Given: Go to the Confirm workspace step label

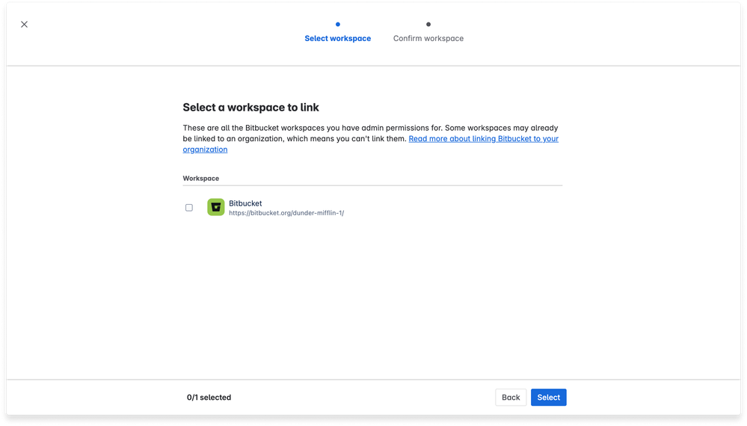Looking at the screenshot, I should point(428,39).
